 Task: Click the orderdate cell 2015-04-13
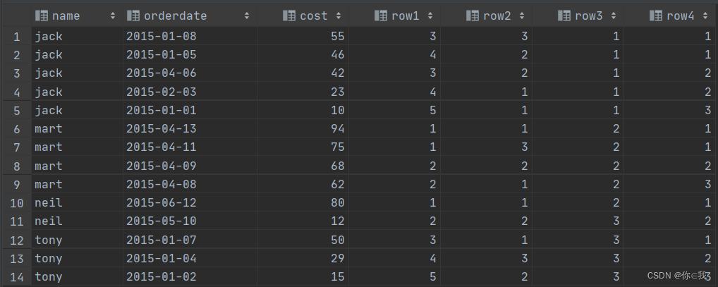[x=190, y=128]
